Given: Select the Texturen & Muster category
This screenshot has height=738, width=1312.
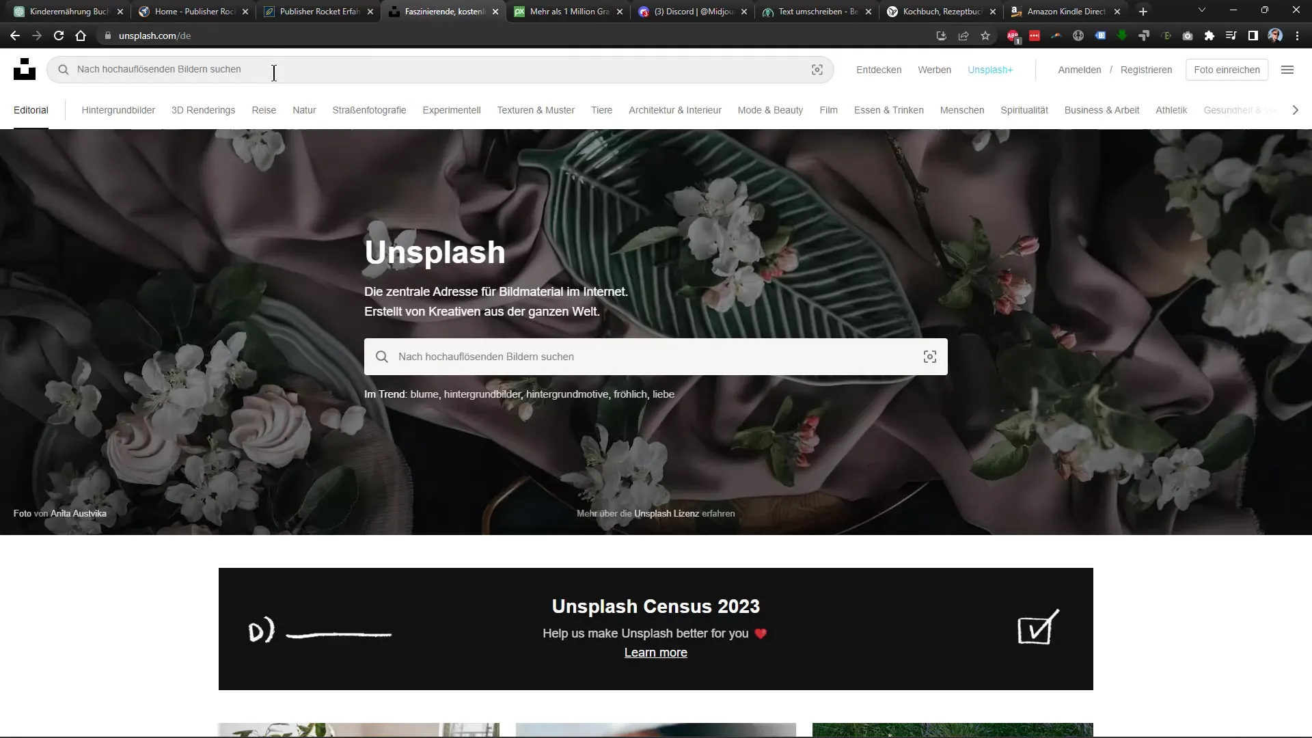Looking at the screenshot, I should coord(536,110).
